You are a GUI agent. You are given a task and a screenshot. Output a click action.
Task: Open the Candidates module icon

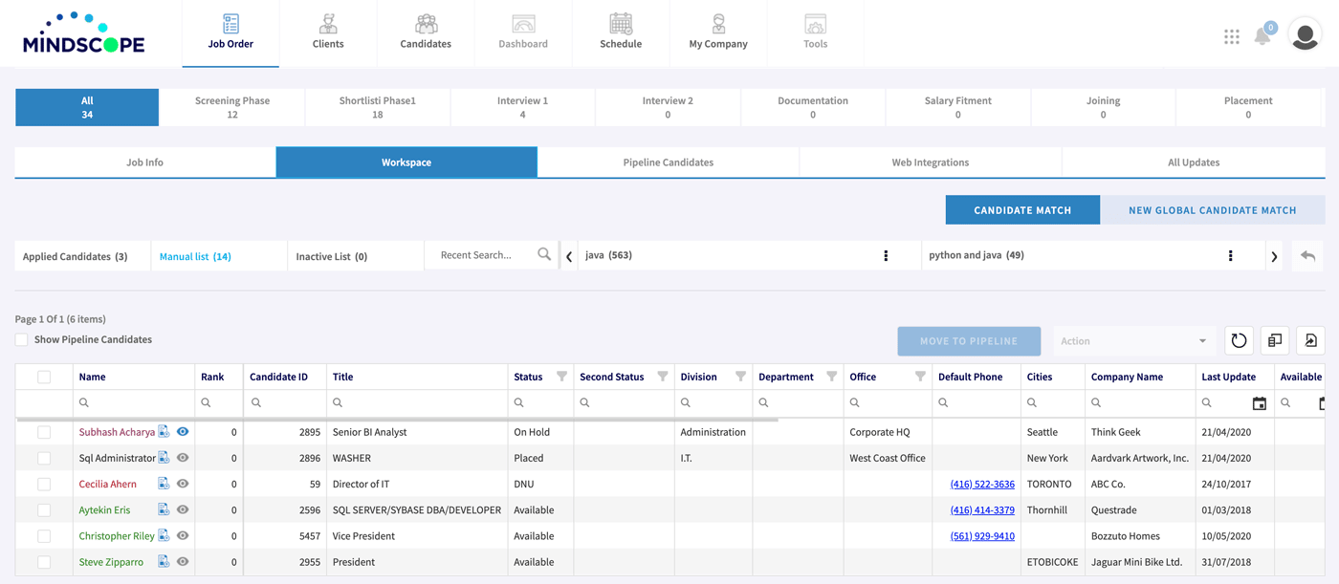[x=426, y=25]
